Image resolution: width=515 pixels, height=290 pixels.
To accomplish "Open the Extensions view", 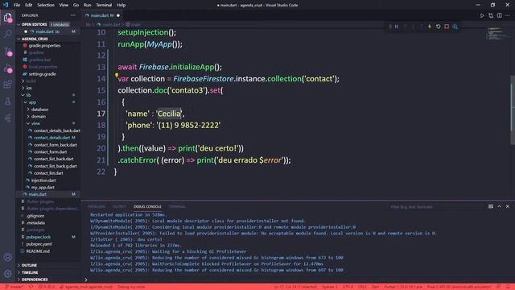I will click(x=7, y=85).
